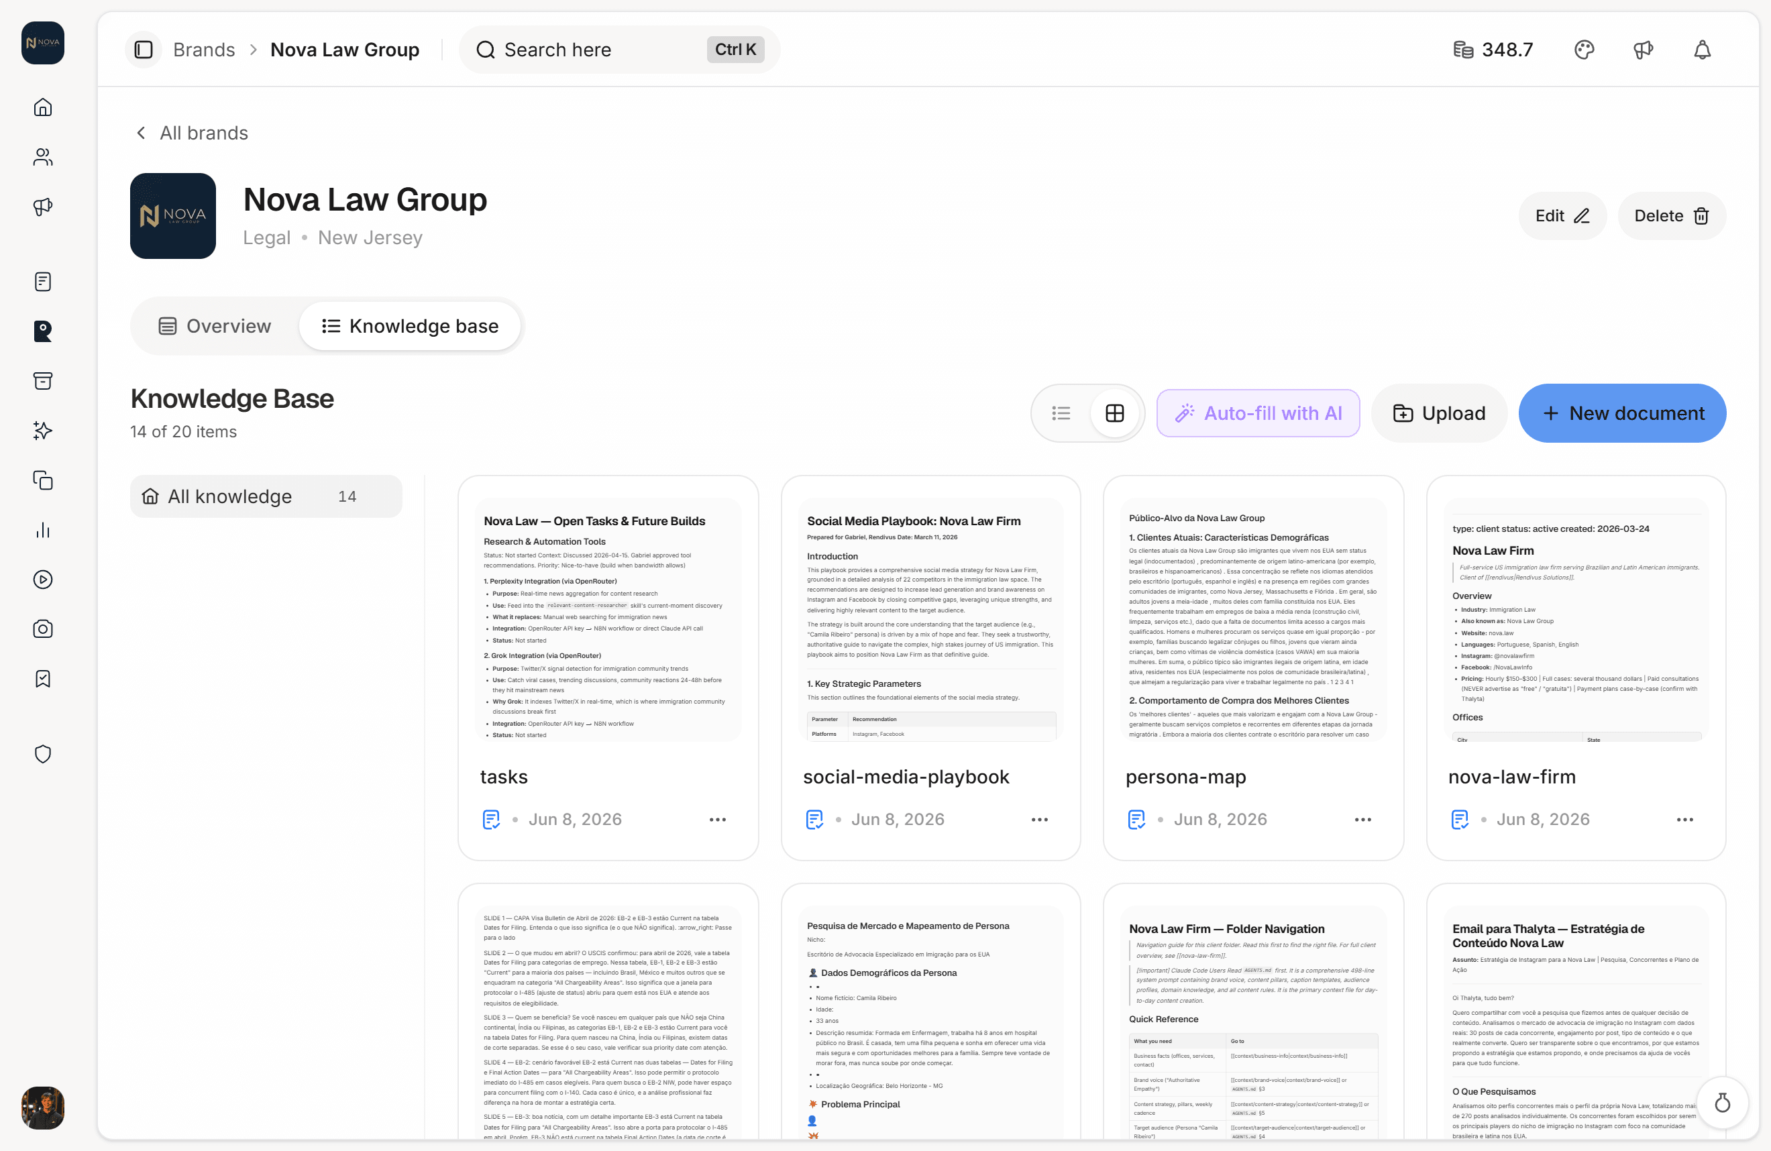Image resolution: width=1771 pixels, height=1151 pixels.
Task: Open more options for social-media-playbook card
Action: (x=1040, y=819)
